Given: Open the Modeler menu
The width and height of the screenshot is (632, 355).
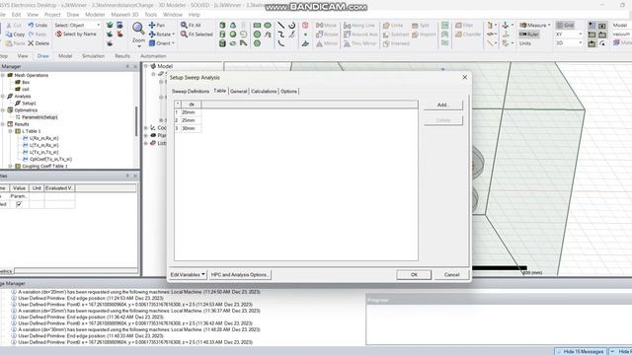Looking at the screenshot, I should coord(95,15).
